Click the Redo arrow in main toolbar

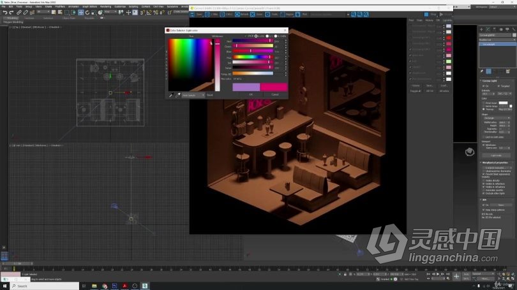click(x=11, y=13)
